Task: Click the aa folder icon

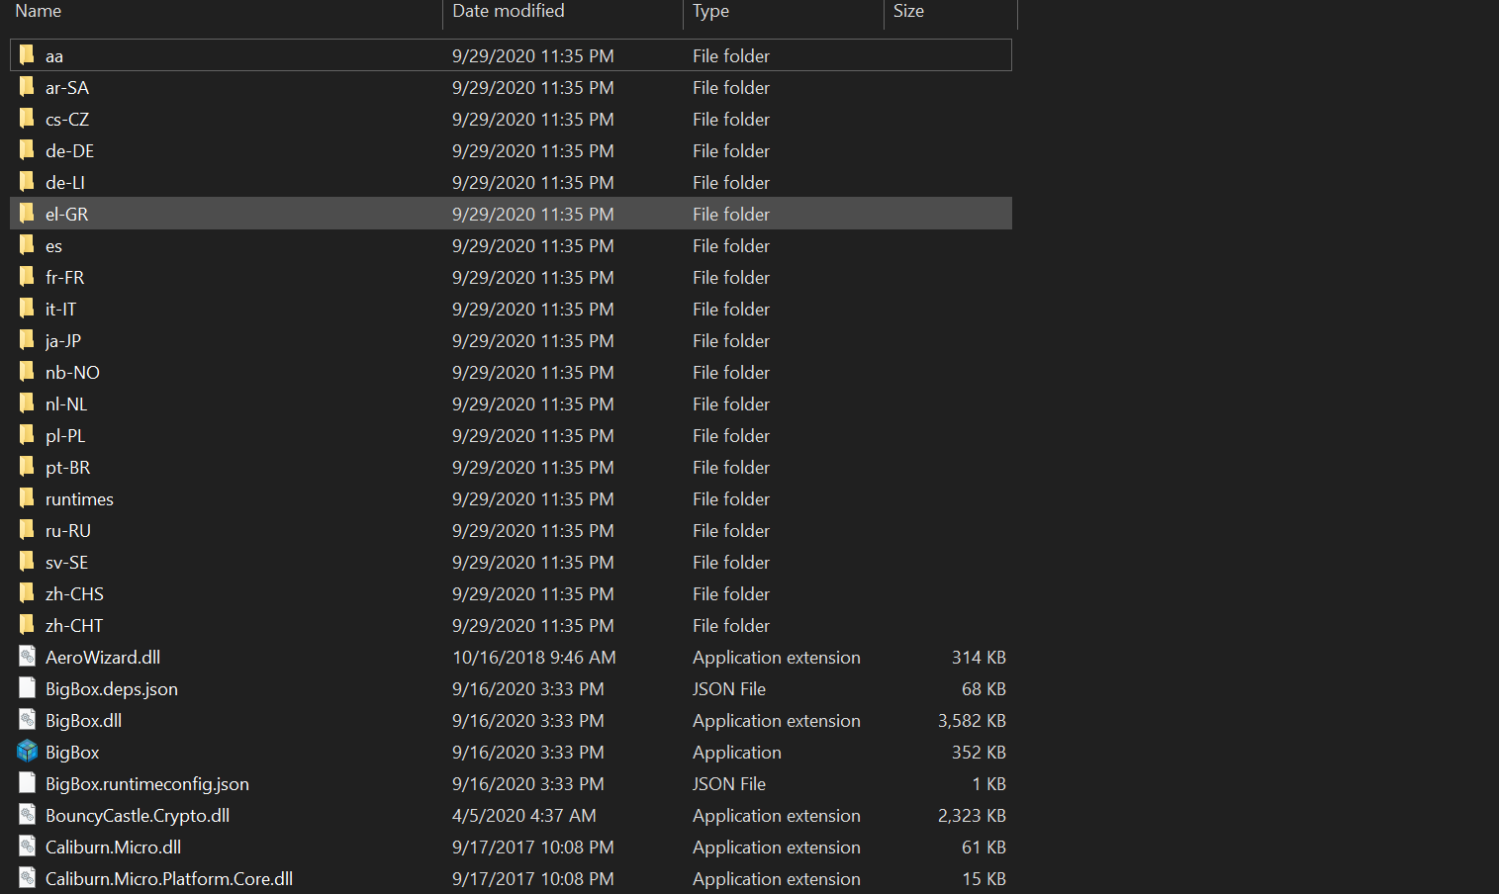Action: pos(27,55)
